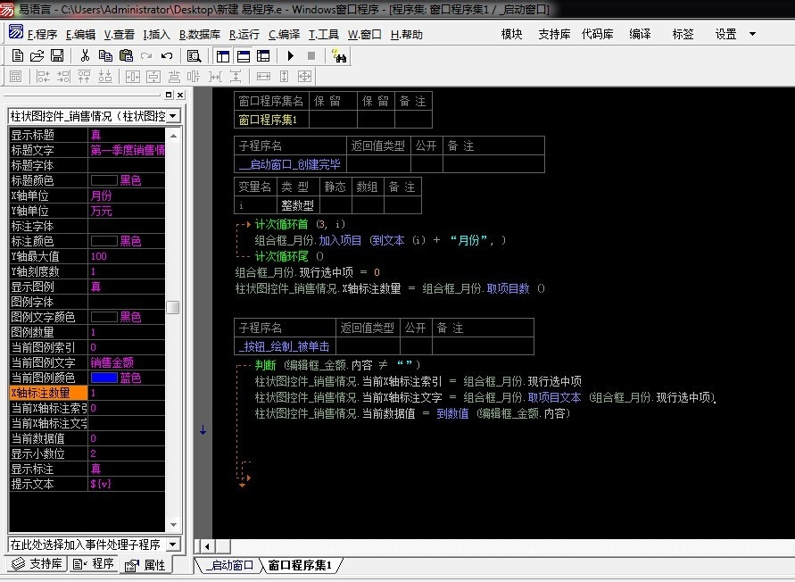Click the 当前图例颜色 blue color swatch
The image size is (795, 582).
(104, 378)
